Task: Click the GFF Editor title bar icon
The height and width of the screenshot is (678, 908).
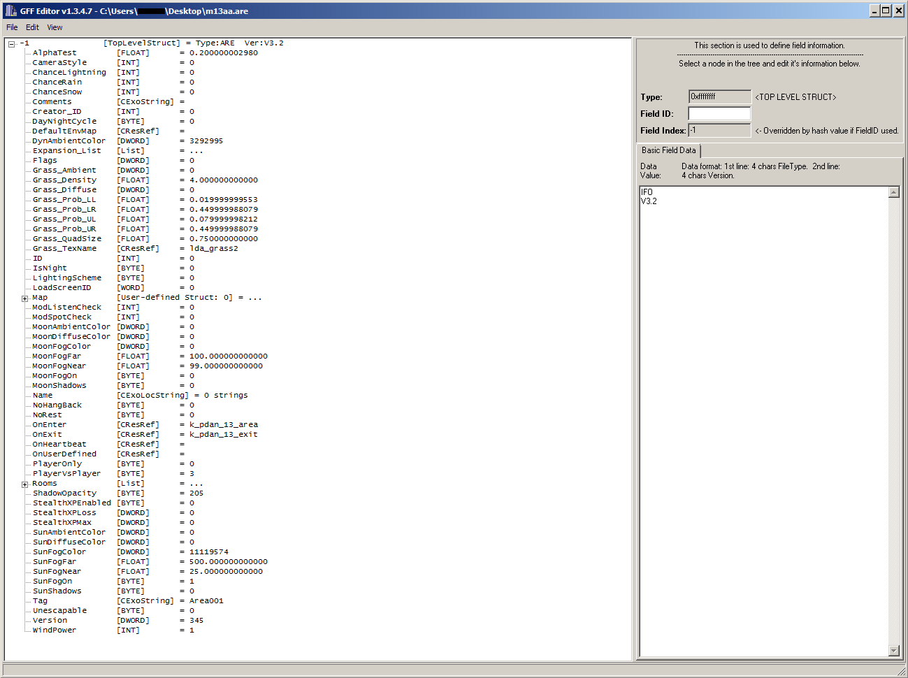Action: (10, 10)
